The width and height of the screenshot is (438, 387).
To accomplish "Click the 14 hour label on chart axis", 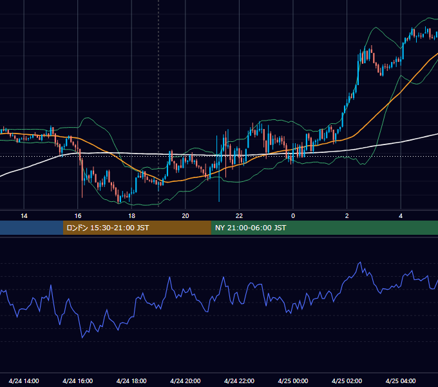I will 24,216.
